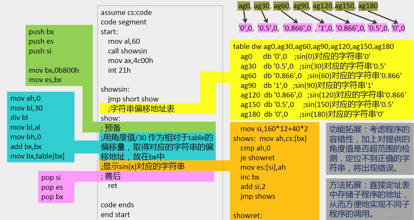This screenshot has height=220, width=414.
Task: Click 'add si,2' in orange box
Action: pos(253,187)
